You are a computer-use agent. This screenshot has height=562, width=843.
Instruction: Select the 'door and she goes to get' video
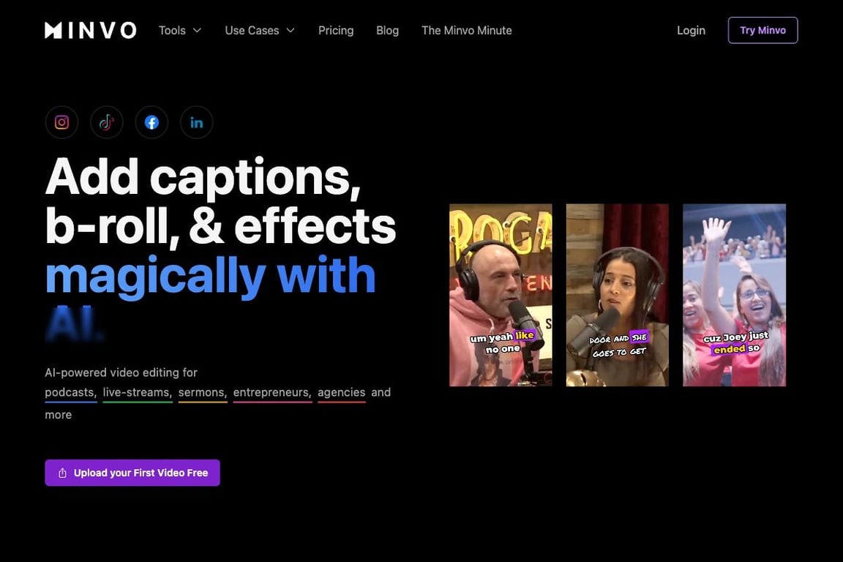click(617, 295)
